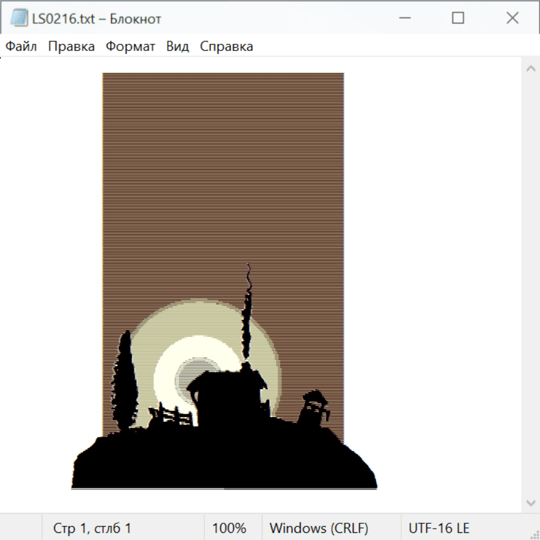Minimize the Notepad window
Viewport: 540px width, 540px height.
[403, 19]
